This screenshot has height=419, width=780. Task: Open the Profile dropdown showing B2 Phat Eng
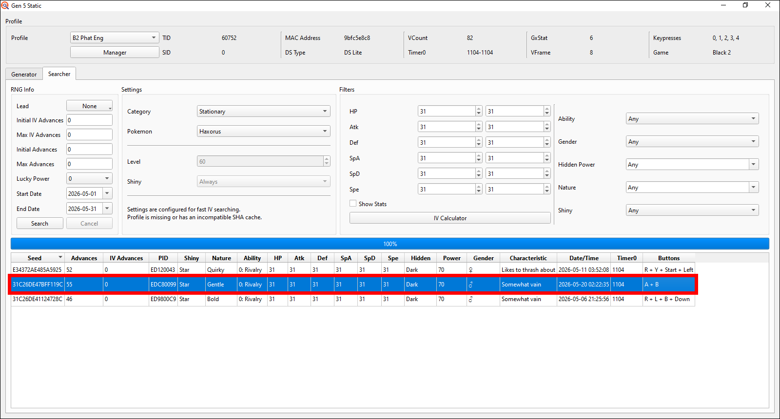click(x=115, y=38)
